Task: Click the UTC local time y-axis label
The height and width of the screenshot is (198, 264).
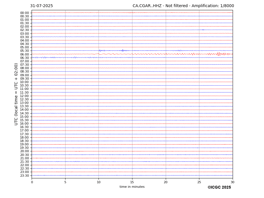Action: click(x=16, y=94)
